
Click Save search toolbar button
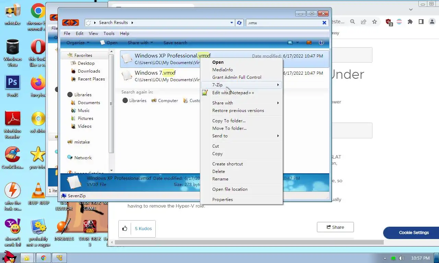[x=175, y=43]
